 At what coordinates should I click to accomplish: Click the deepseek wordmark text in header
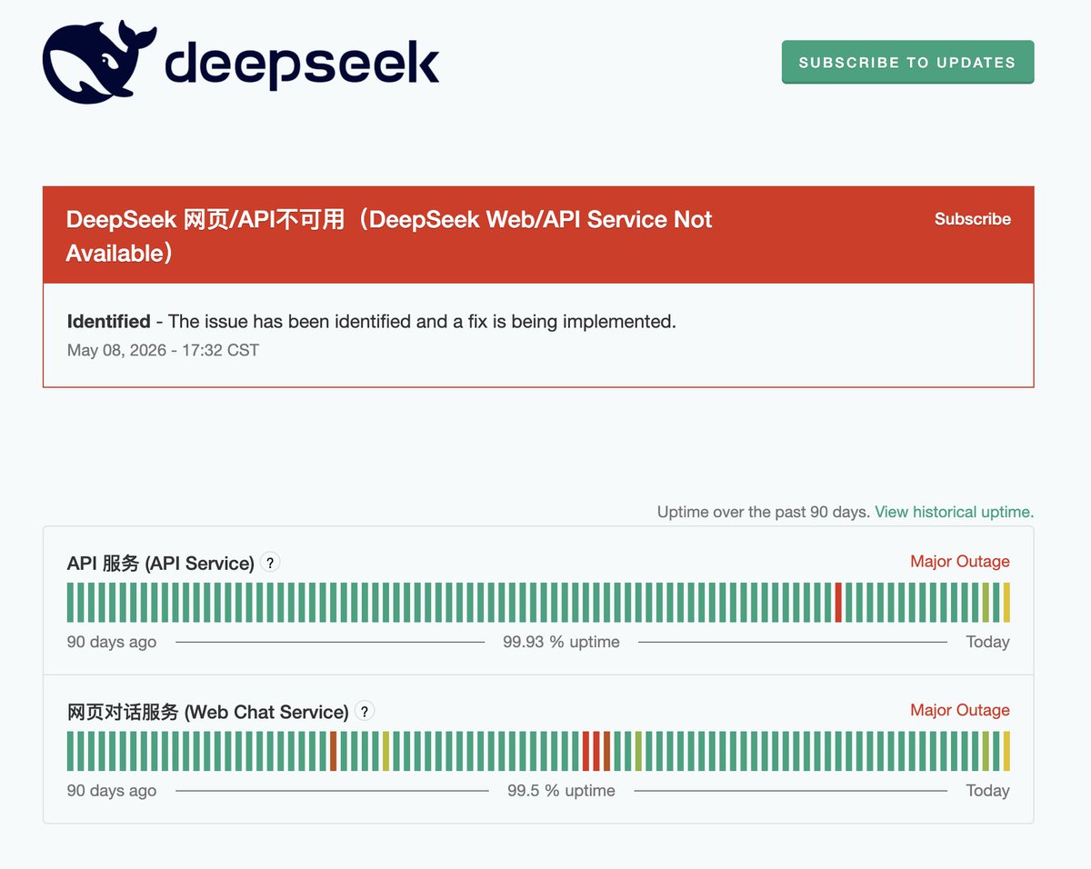(302, 64)
